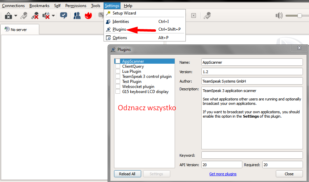
Task: Select the ClientQuery list row label
Action: coord(133,66)
